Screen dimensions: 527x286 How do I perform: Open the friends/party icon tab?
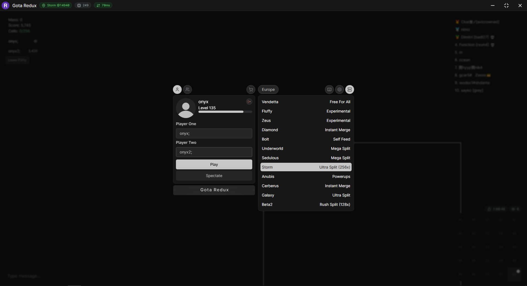pyautogui.click(x=187, y=89)
